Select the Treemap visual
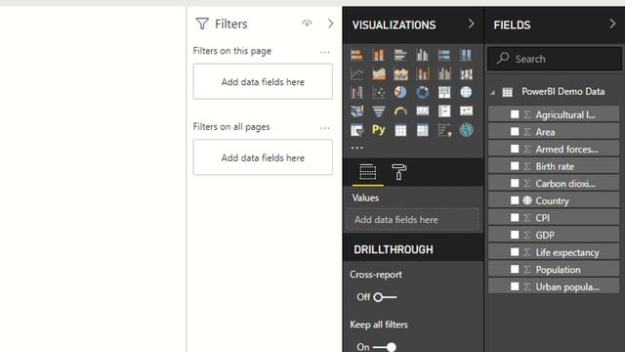The height and width of the screenshot is (352, 625). (x=444, y=92)
